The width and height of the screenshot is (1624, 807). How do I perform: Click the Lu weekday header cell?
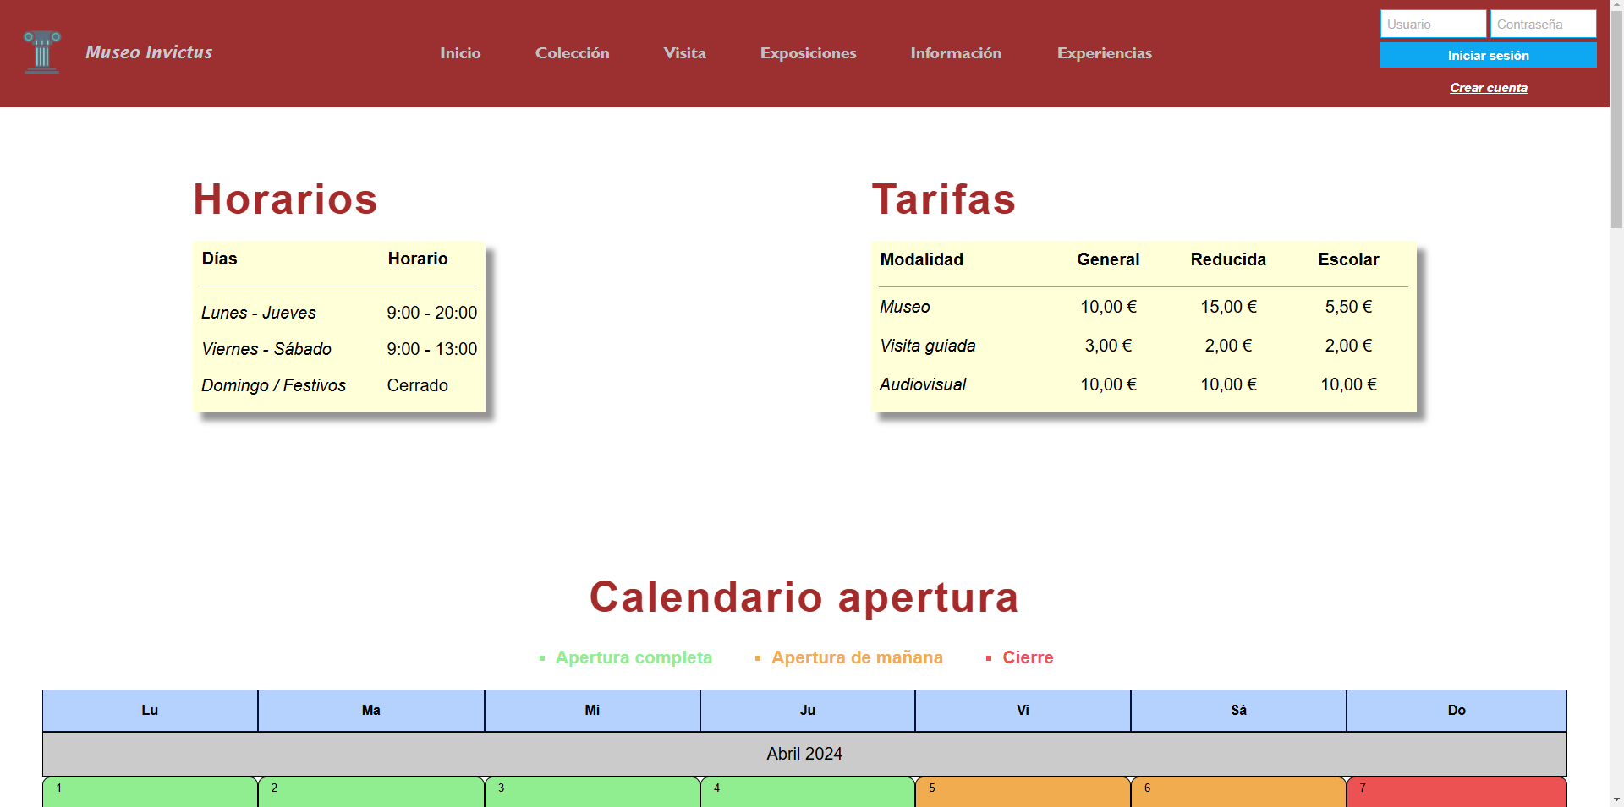(150, 711)
